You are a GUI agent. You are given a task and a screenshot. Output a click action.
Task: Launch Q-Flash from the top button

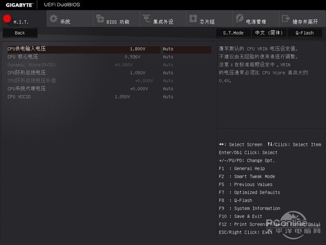tap(305, 33)
